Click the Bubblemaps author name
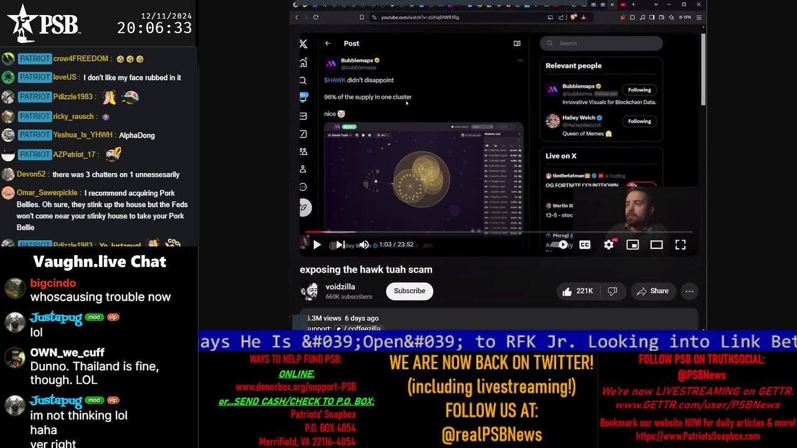 (357, 60)
